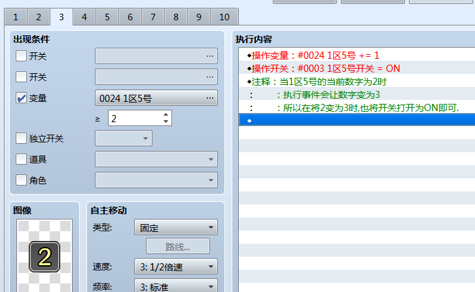Enable the second 开关 condition checkbox
The image size is (475, 292).
[21, 77]
